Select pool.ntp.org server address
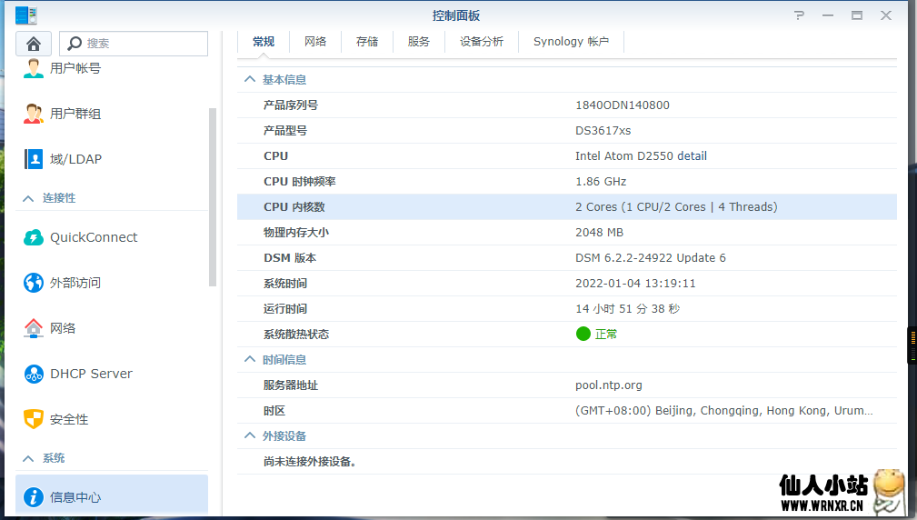Viewport: 917px width, 520px height. coord(609,385)
